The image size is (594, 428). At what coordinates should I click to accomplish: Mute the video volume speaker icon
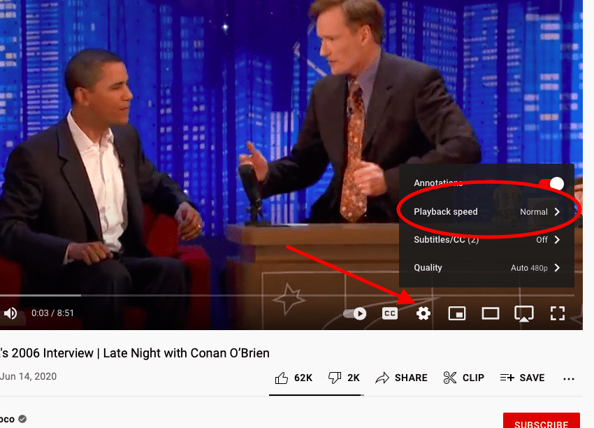pos(10,313)
